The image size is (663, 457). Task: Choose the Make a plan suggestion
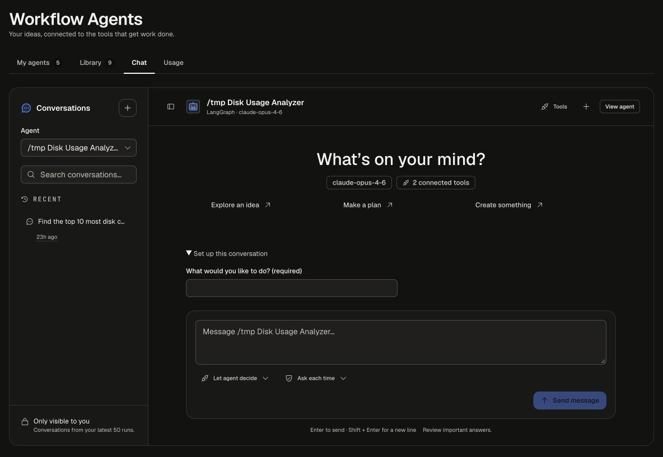[x=368, y=205]
